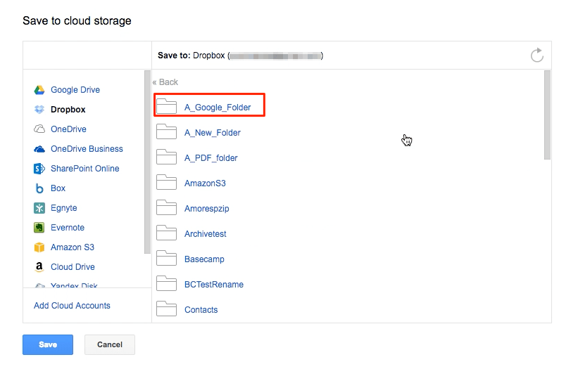Image resolution: width=571 pixels, height=369 pixels.
Task: Click folder icon beside Contacts
Action: (x=166, y=309)
